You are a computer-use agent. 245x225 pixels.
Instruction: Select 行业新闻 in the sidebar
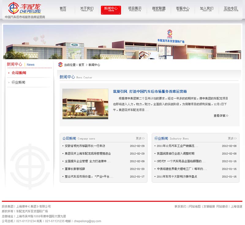pos(18,82)
